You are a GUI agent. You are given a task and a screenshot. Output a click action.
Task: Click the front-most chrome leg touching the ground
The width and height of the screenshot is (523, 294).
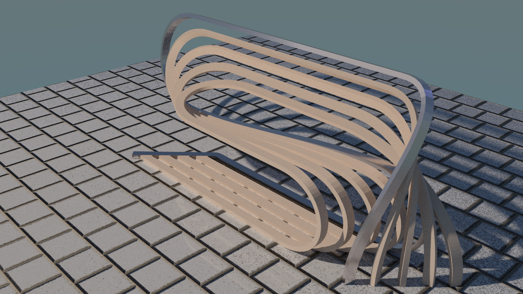[350, 275]
